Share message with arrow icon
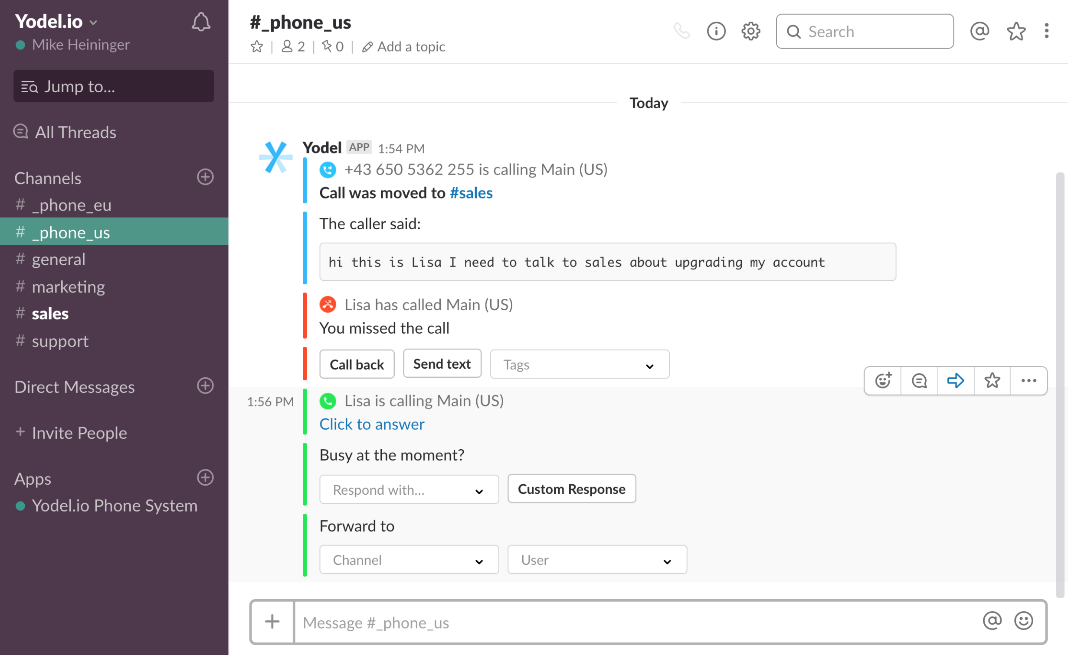Viewport: 1068px width, 655px height. click(x=956, y=381)
